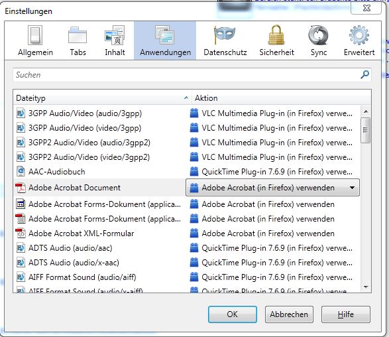Click the Adobe Acrobat XML-Formular icon
The image size is (389, 337).
pyautogui.click(x=21, y=234)
